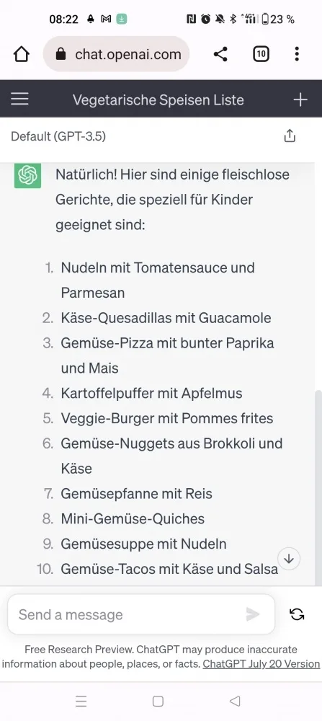
Task: Tap the send message arrow icon
Action: pyautogui.click(x=253, y=614)
